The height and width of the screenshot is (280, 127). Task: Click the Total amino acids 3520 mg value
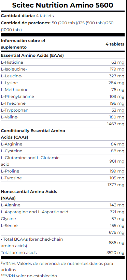tap(115, 253)
